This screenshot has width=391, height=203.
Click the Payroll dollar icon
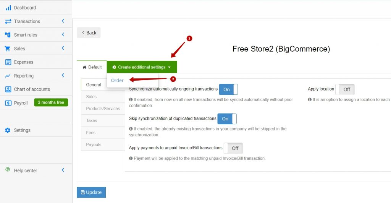point(8,103)
